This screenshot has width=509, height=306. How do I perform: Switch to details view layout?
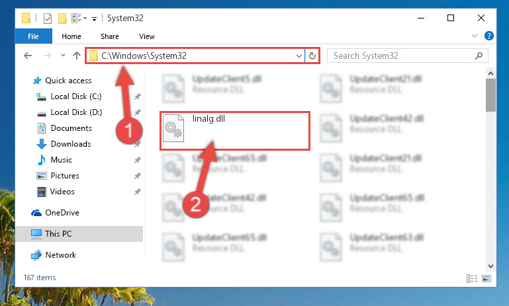472,278
